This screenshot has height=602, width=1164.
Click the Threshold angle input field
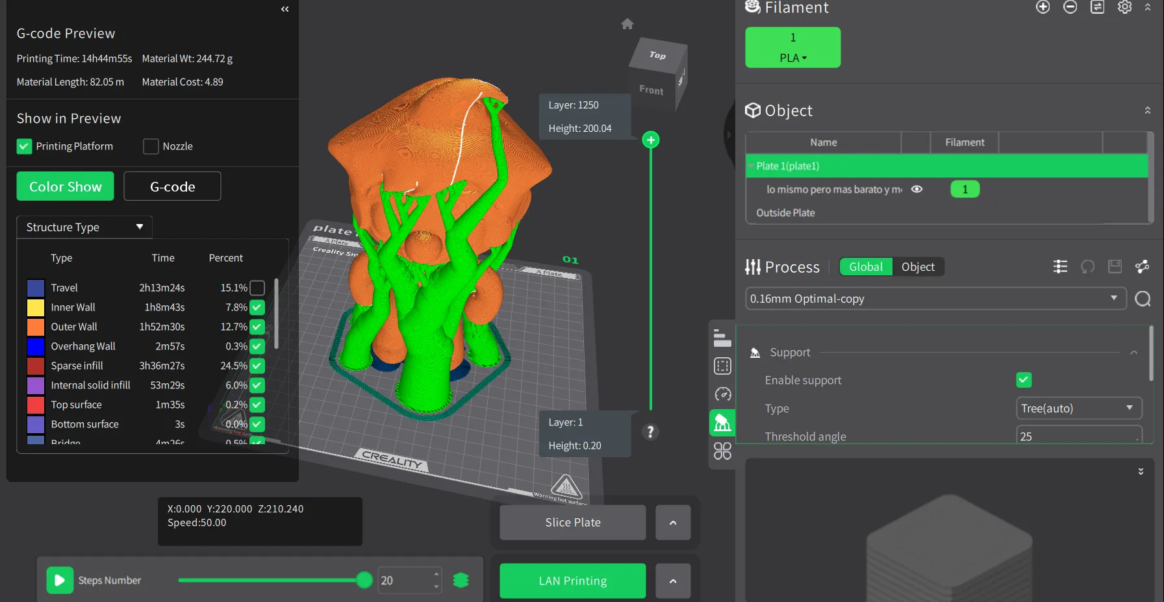pyautogui.click(x=1078, y=436)
